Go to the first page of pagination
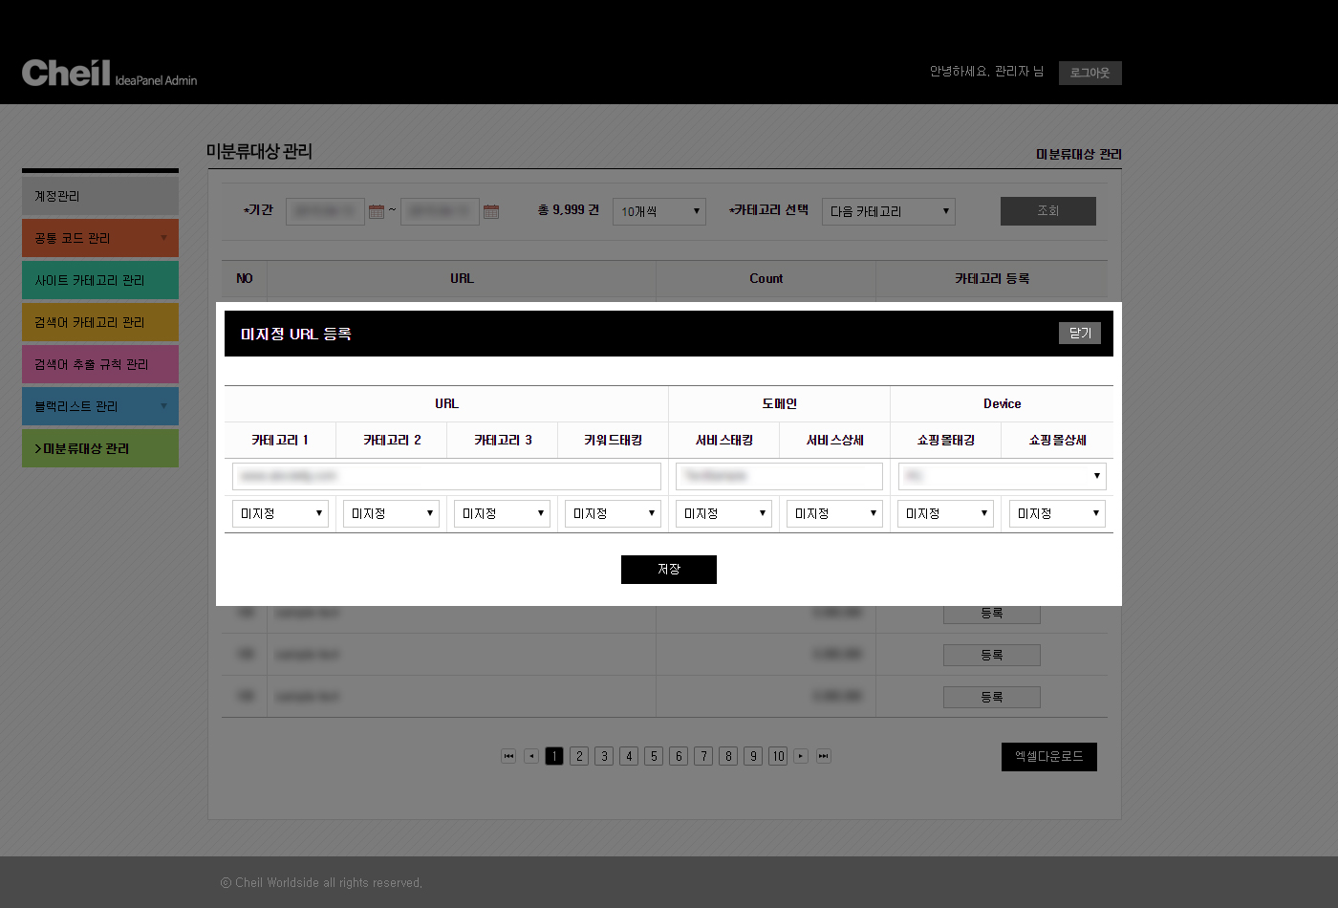The height and width of the screenshot is (908, 1338). [508, 756]
